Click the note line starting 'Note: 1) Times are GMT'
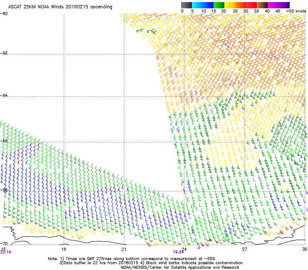Image resolution: width=308 pixels, height=270 pixels. coord(132,259)
